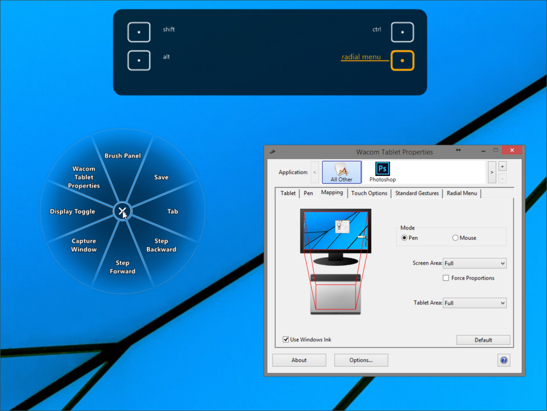Enable Force Proportions checkbox
Image resolution: width=547 pixels, height=411 pixels.
(446, 278)
